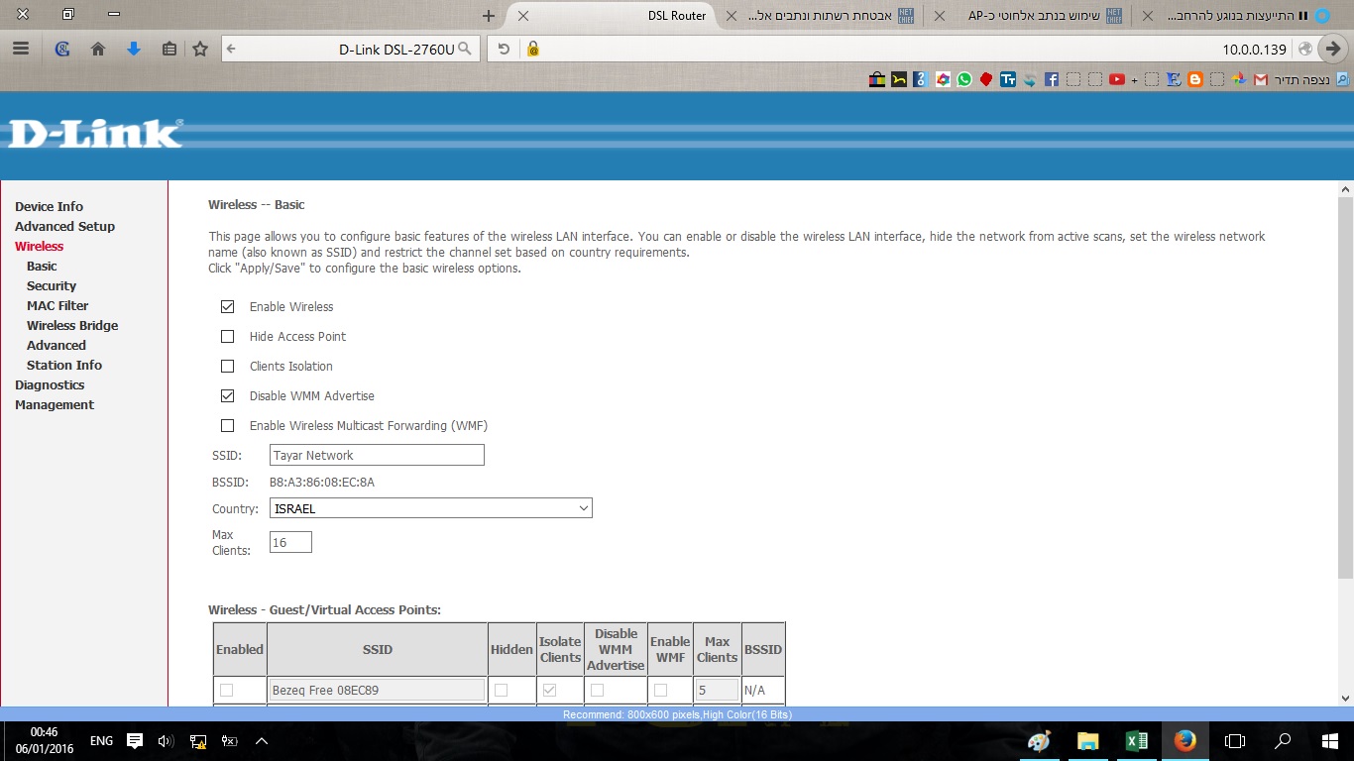Image resolution: width=1354 pixels, height=761 pixels.
Task: Open Excel from the taskbar
Action: [x=1137, y=741]
